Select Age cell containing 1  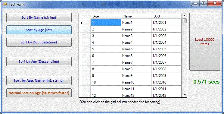click(106, 23)
